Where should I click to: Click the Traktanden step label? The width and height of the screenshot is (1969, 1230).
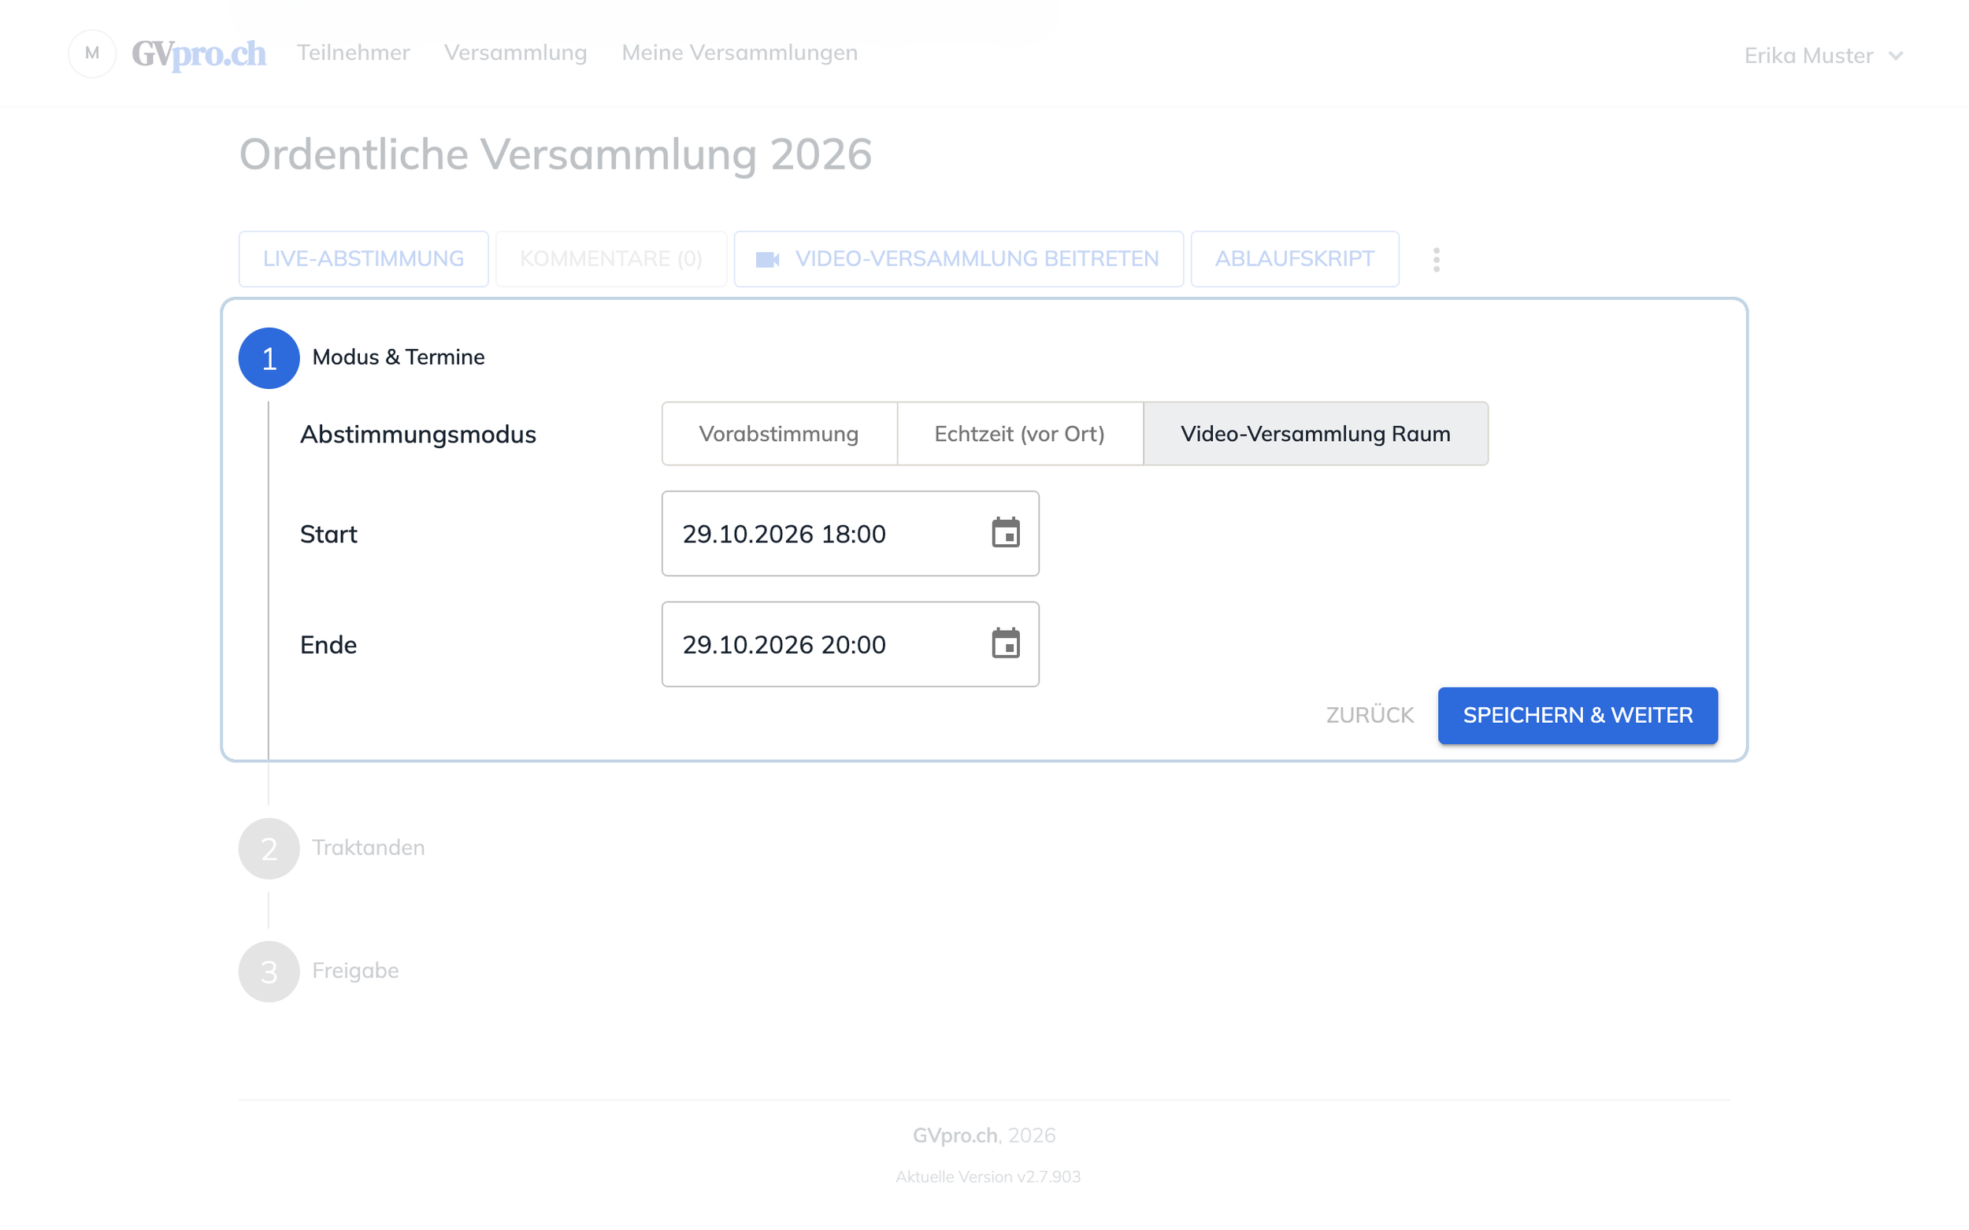[x=369, y=847]
